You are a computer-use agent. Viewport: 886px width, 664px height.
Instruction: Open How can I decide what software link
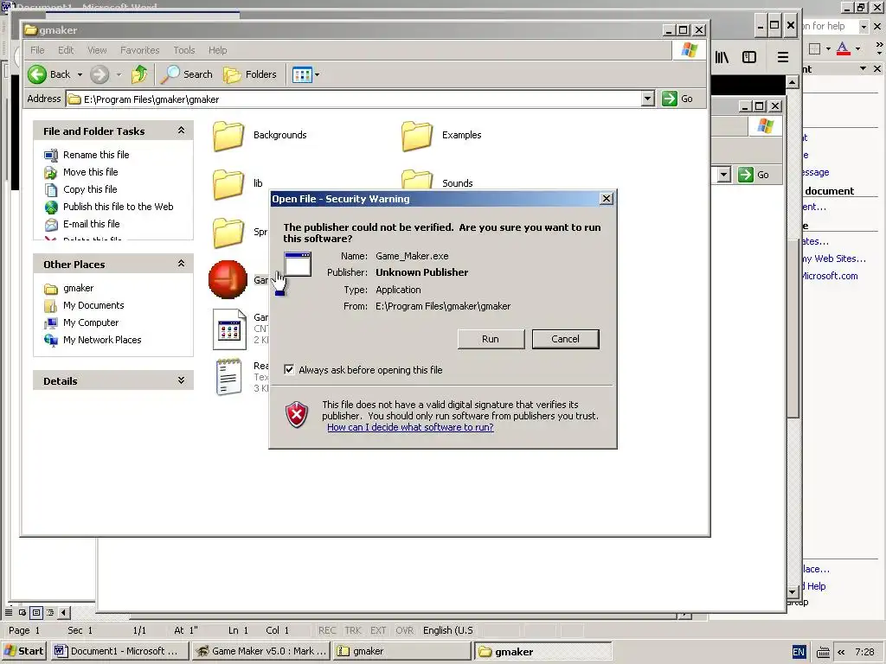410,427
